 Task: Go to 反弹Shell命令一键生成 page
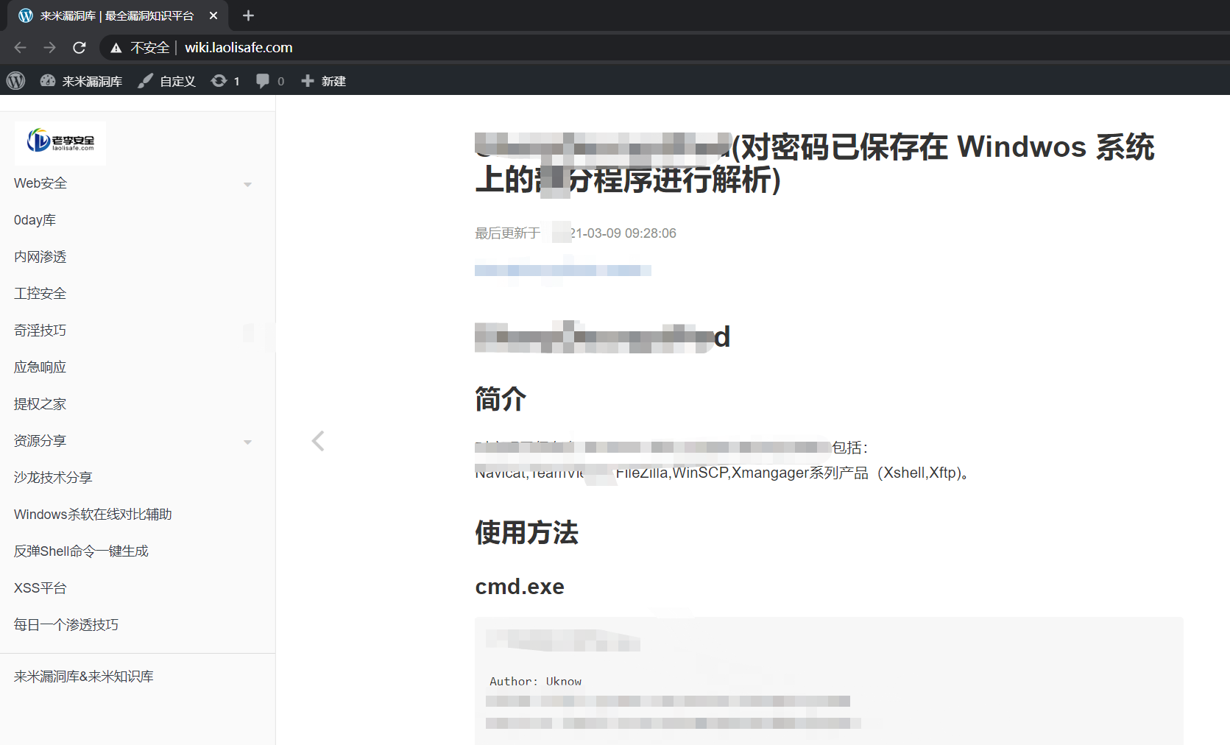coord(81,551)
